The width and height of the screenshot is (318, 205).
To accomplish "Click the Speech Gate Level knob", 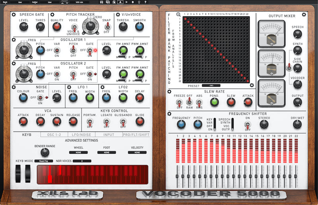I will click(24, 27).
